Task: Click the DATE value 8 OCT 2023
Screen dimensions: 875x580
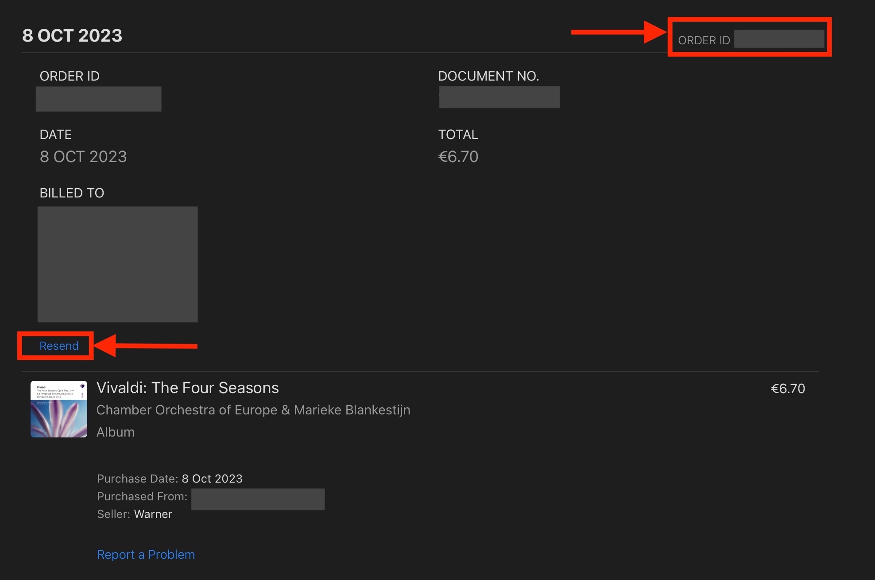Action: coord(83,157)
